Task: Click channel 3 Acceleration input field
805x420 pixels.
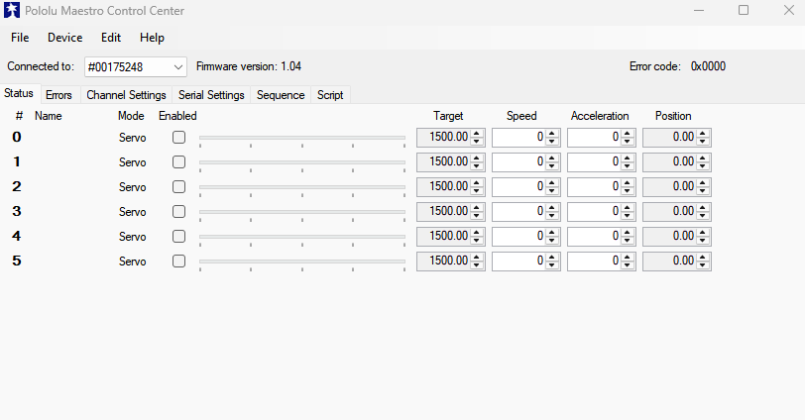Action: 594,211
